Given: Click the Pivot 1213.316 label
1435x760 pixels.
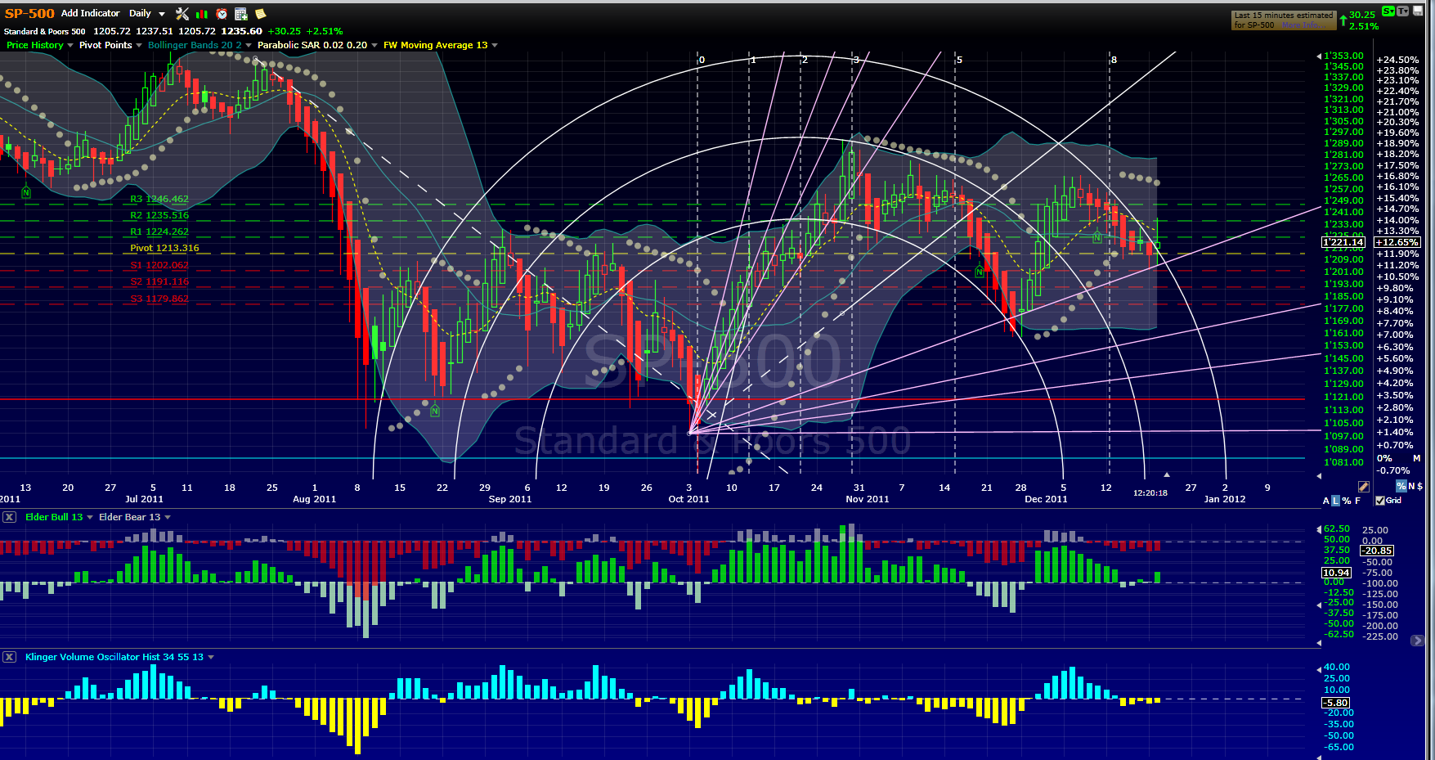Looking at the screenshot, I should click(x=164, y=248).
